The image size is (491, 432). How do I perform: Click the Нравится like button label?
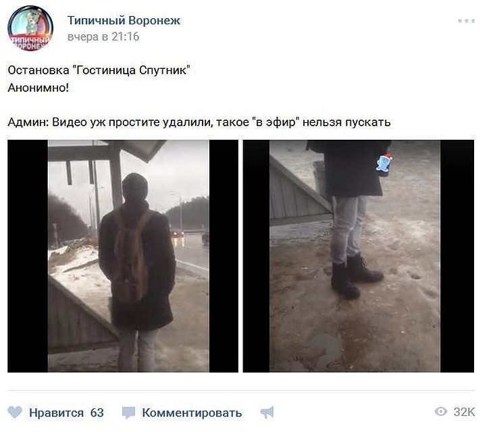coord(56,412)
